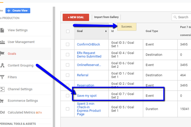The width and height of the screenshot is (191, 127).
Task: Click the Goals flag icon
Action: pyautogui.click(x=2, y=54)
